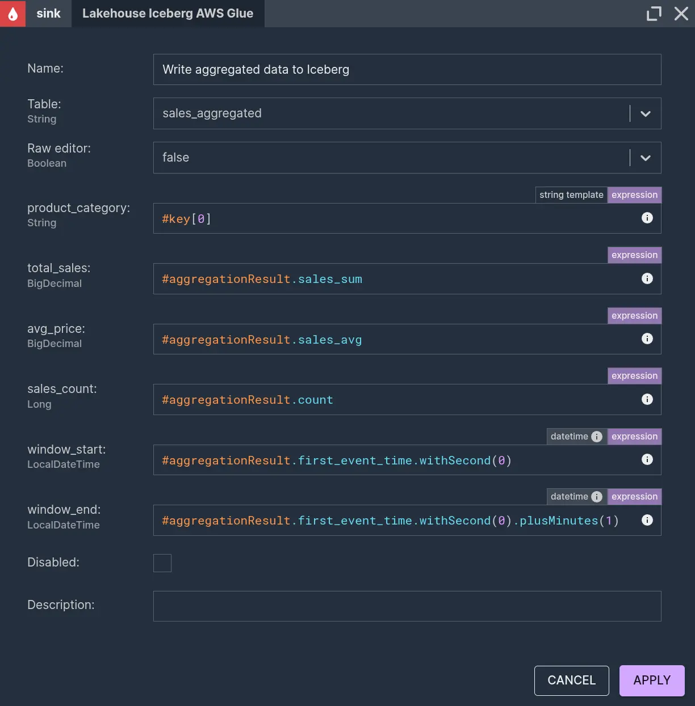This screenshot has height=706, width=695.
Task: Select expression tab for window_start
Action: click(x=635, y=437)
